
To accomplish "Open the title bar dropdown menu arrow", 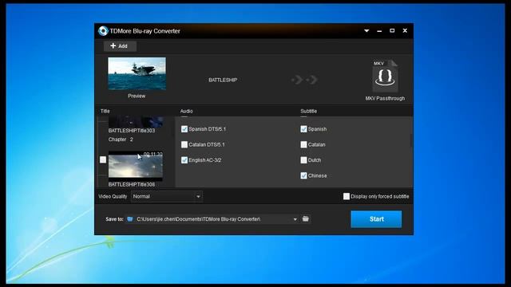I will pyautogui.click(x=366, y=30).
